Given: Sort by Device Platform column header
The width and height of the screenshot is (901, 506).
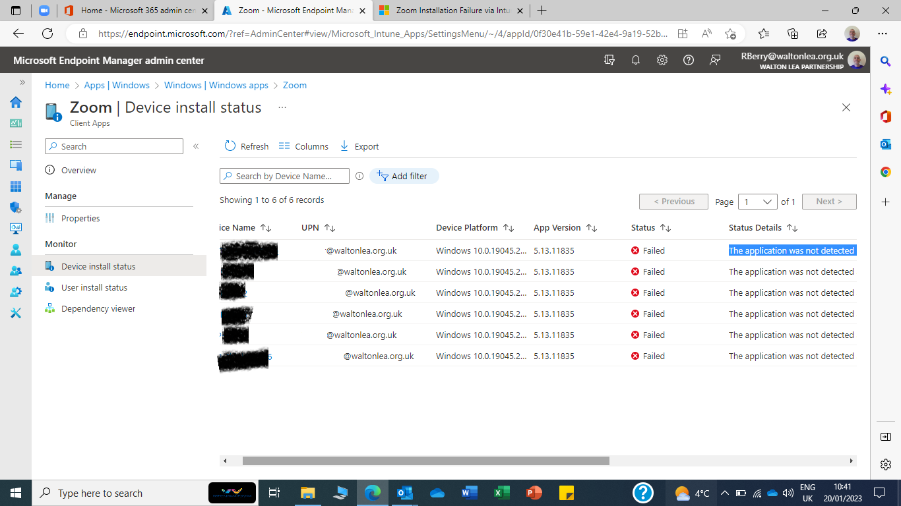Looking at the screenshot, I should tap(475, 227).
